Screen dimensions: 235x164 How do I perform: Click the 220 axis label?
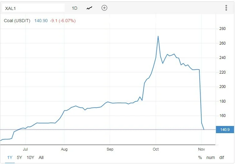point(222,72)
